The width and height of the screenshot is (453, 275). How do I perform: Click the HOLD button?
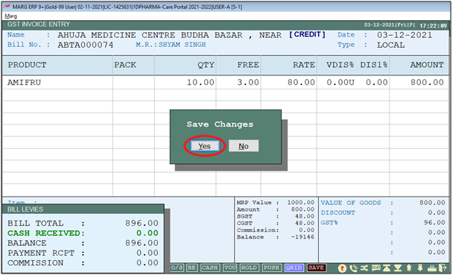tap(249, 268)
